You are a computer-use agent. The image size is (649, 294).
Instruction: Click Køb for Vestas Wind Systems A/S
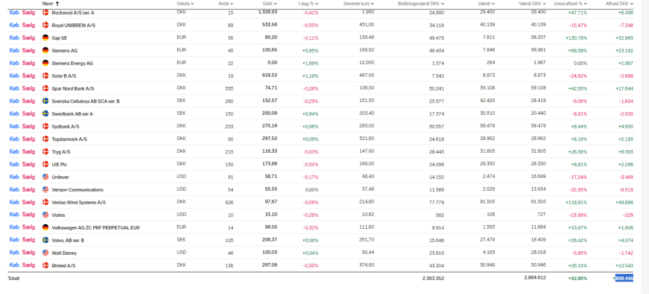13,202
